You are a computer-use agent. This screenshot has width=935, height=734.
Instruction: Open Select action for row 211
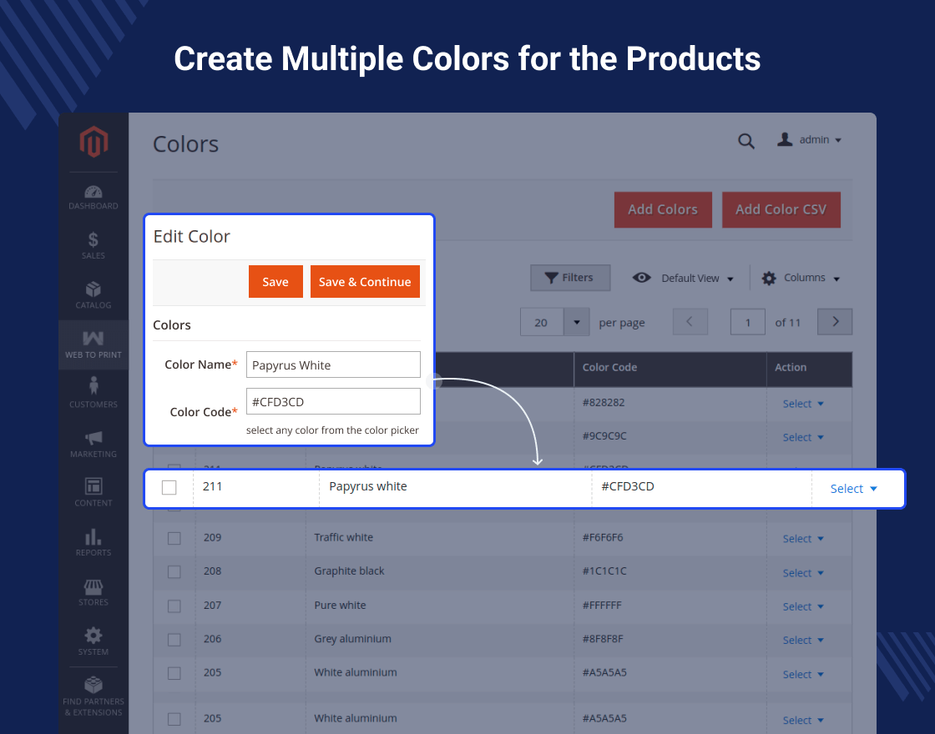tap(853, 489)
